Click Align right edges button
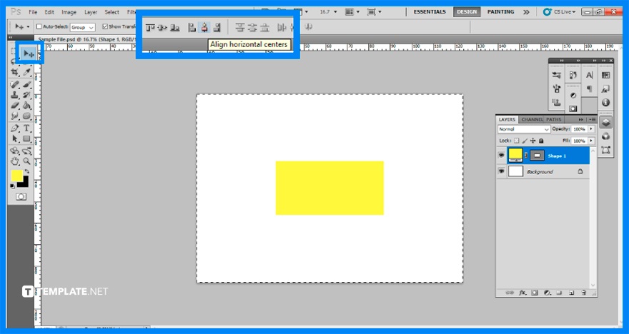This screenshot has height=334, width=629. [x=217, y=28]
